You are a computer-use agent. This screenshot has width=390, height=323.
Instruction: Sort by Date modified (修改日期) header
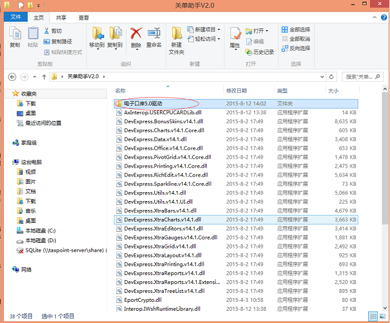point(236,91)
